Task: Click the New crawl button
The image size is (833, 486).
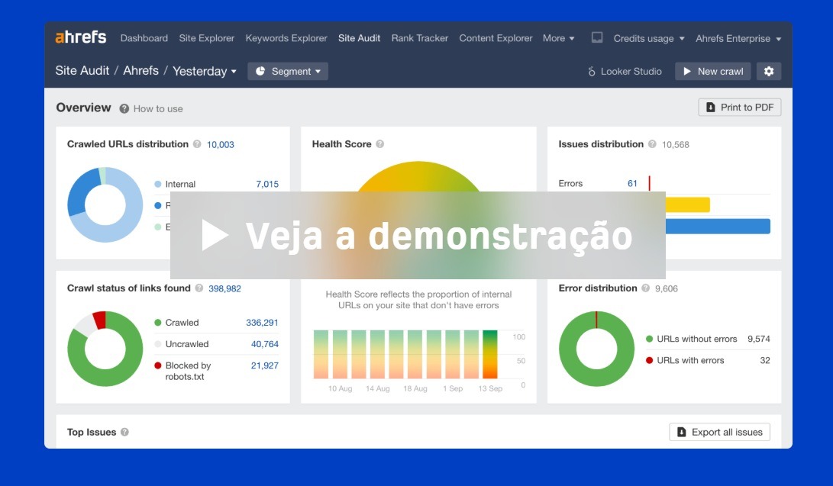Action: (x=713, y=71)
